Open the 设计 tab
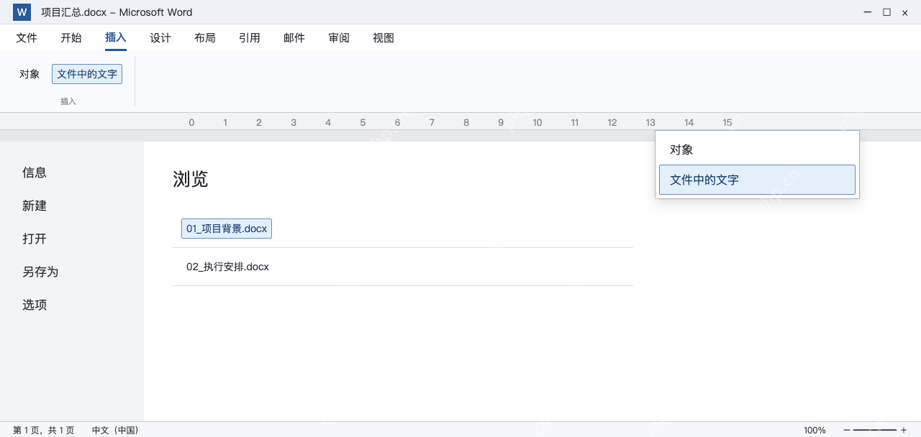921x437 pixels. point(160,38)
